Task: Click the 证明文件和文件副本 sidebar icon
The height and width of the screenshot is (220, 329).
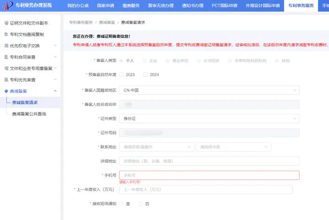Action: (x=6, y=23)
